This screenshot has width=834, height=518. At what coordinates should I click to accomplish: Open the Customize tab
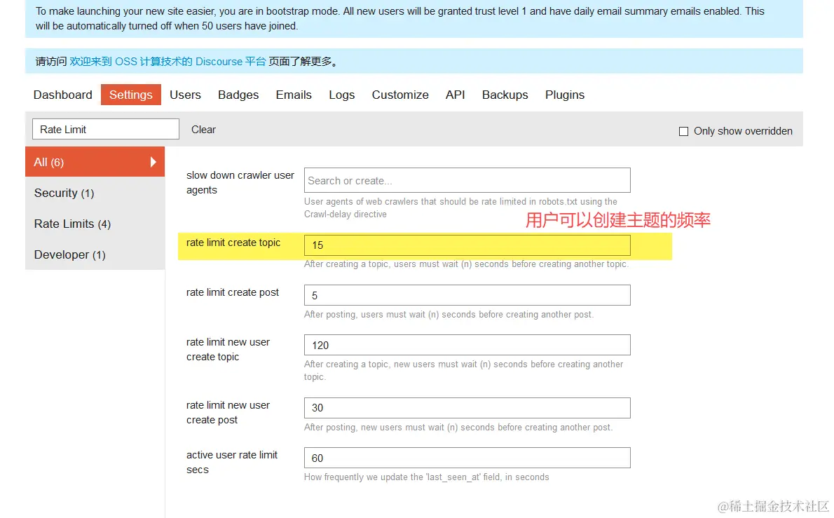click(x=400, y=95)
